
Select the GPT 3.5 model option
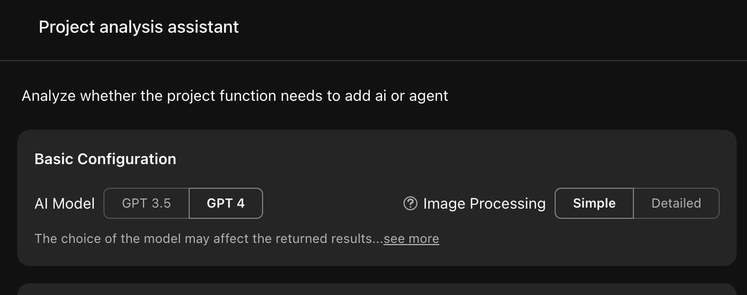pyautogui.click(x=146, y=203)
